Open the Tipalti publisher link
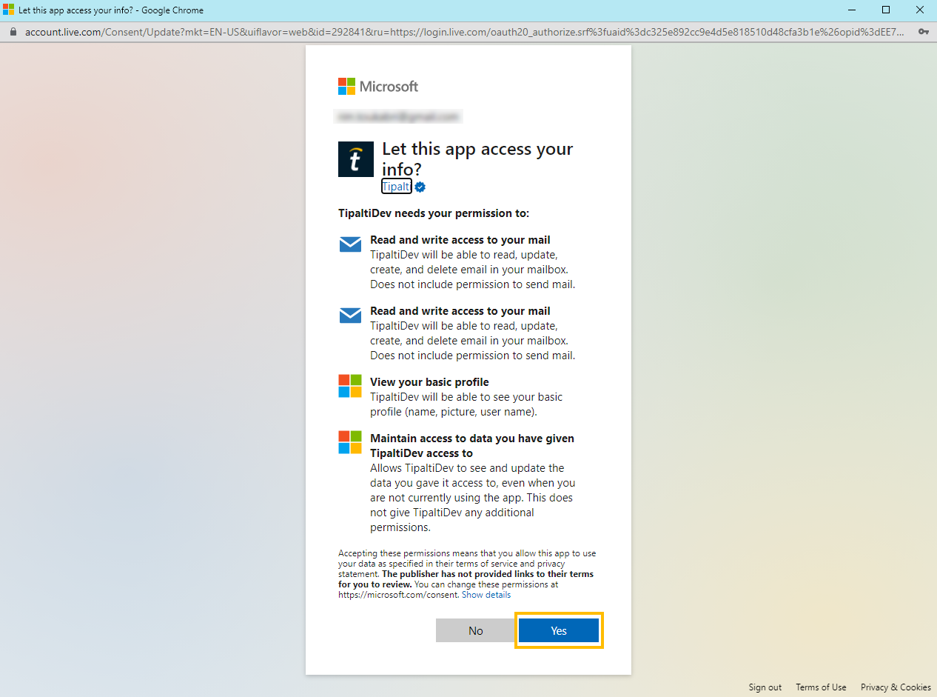The width and height of the screenshot is (937, 697). 396,187
